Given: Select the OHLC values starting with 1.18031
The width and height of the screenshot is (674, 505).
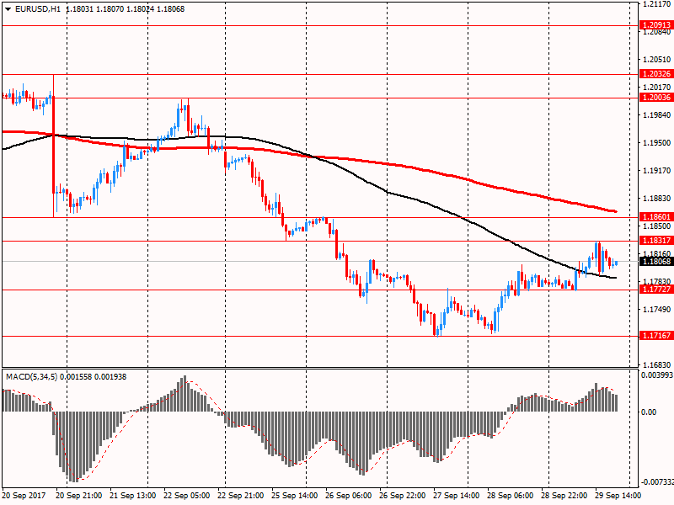Looking at the screenshot, I should [125, 9].
